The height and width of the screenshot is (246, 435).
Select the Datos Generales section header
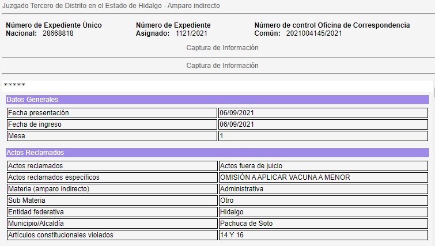tap(217, 100)
